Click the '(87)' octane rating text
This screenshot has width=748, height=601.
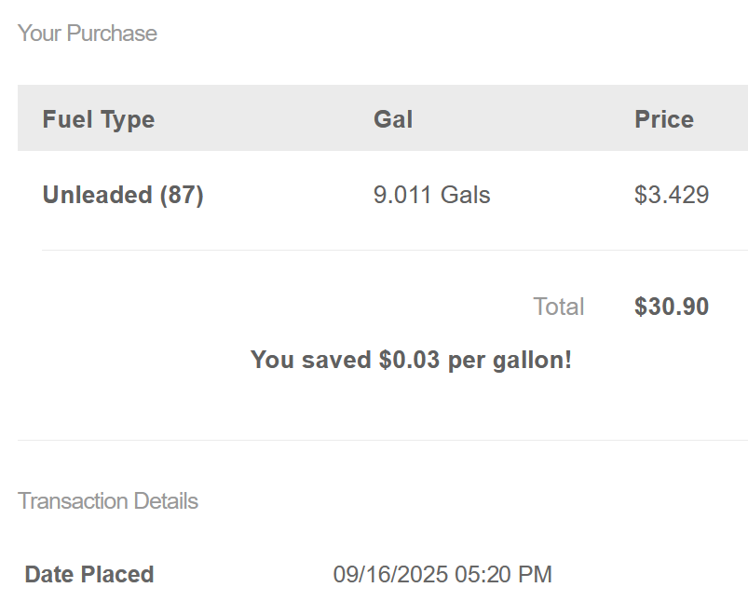[182, 195]
